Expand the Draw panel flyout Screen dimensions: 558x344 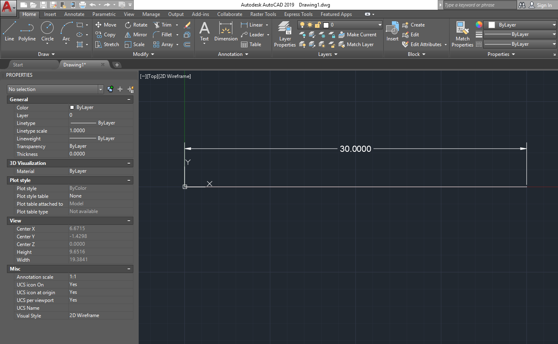point(46,54)
